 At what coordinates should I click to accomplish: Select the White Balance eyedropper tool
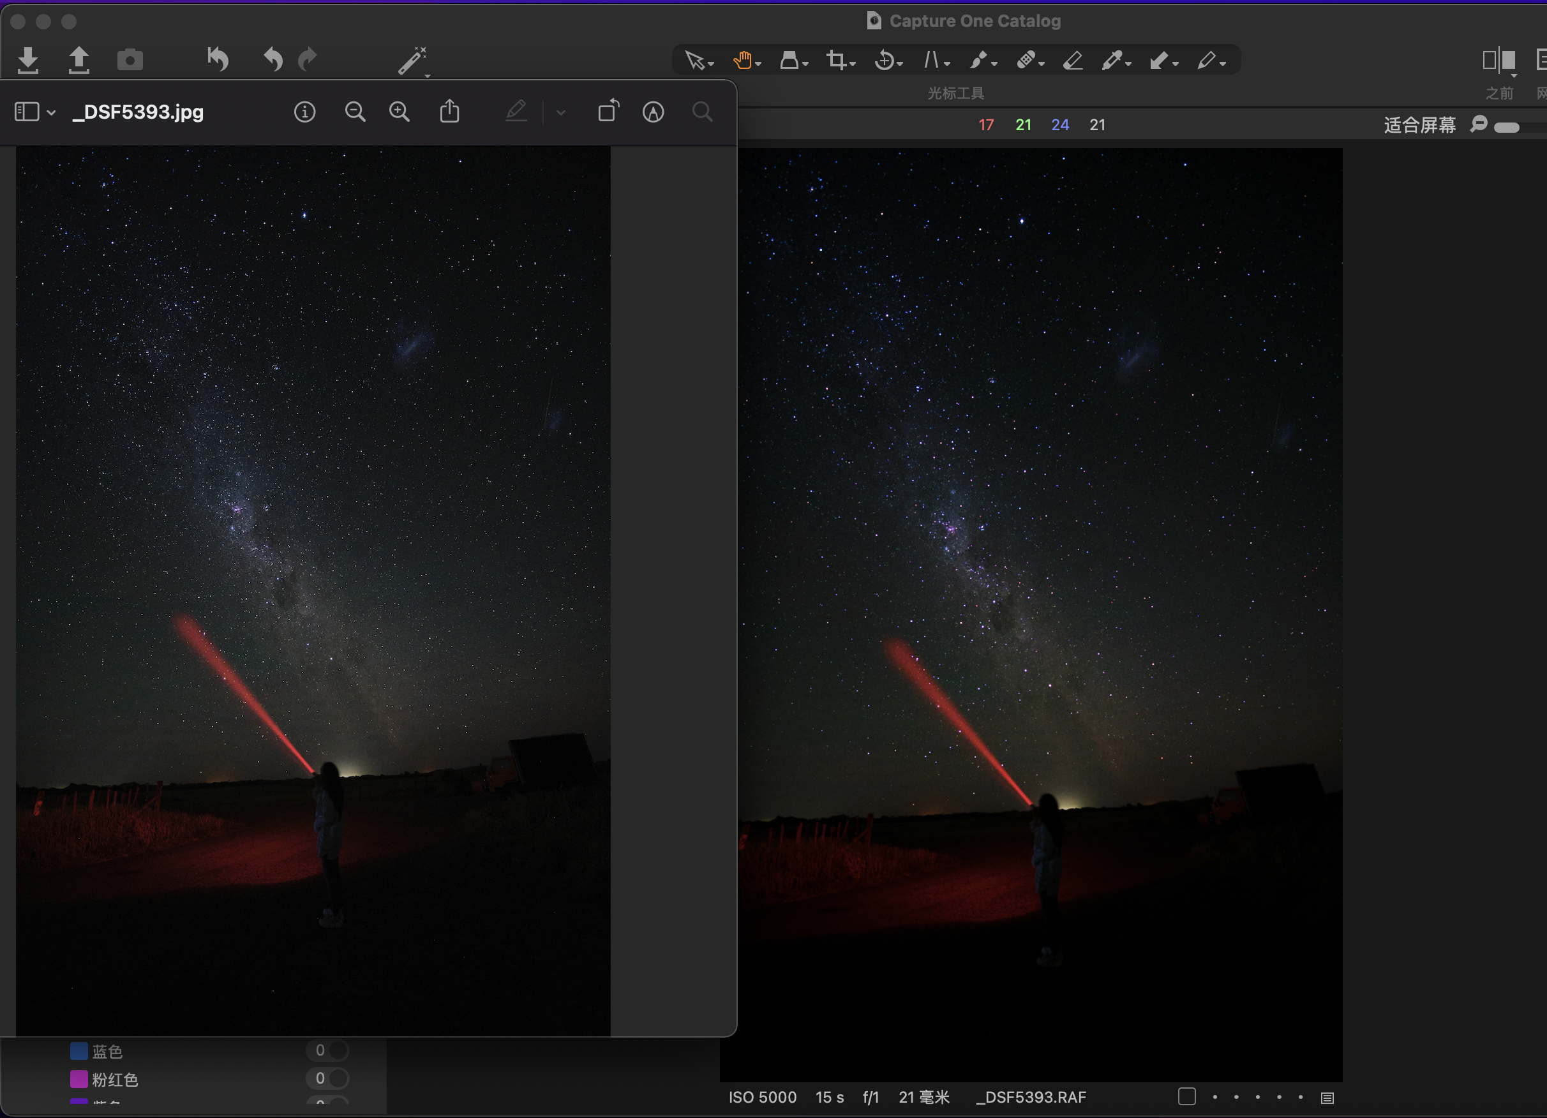pyautogui.click(x=1112, y=61)
